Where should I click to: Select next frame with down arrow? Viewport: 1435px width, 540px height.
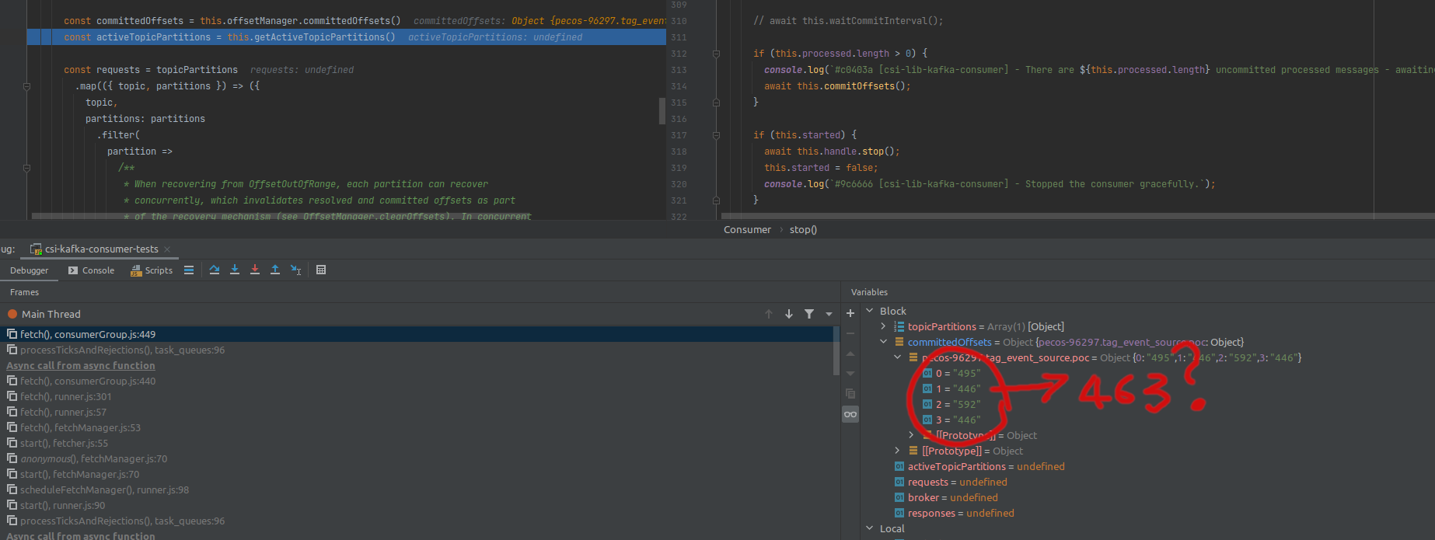[789, 314]
